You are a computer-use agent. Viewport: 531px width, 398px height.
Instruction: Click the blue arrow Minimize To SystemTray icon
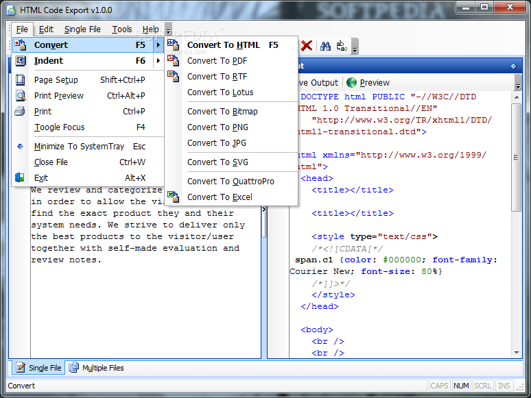tap(21, 147)
